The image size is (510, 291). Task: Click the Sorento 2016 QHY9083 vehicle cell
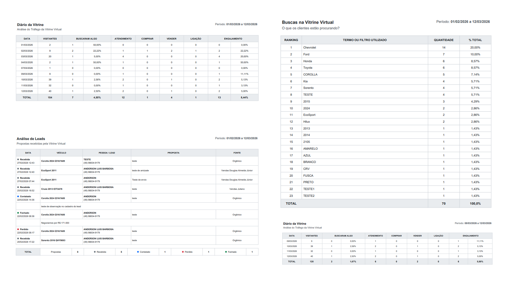pos(53,240)
